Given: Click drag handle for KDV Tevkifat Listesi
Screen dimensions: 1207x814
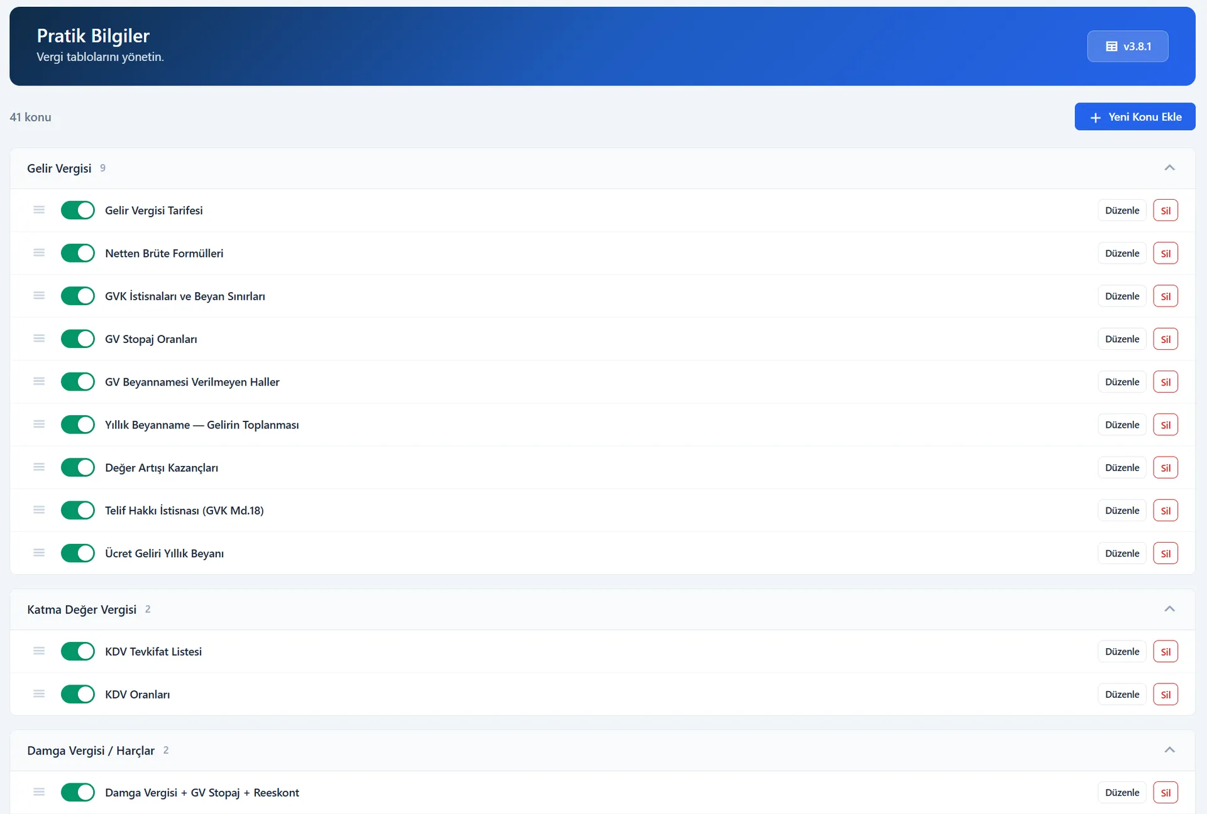Looking at the screenshot, I should (x=39, y=651).
